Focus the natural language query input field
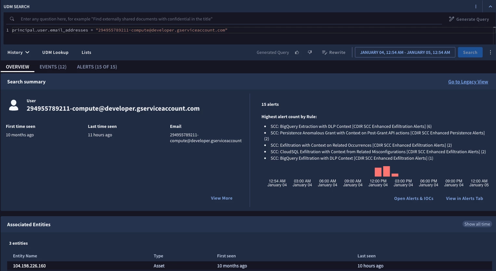The image size is (496, 271). [x=231, y=19]
